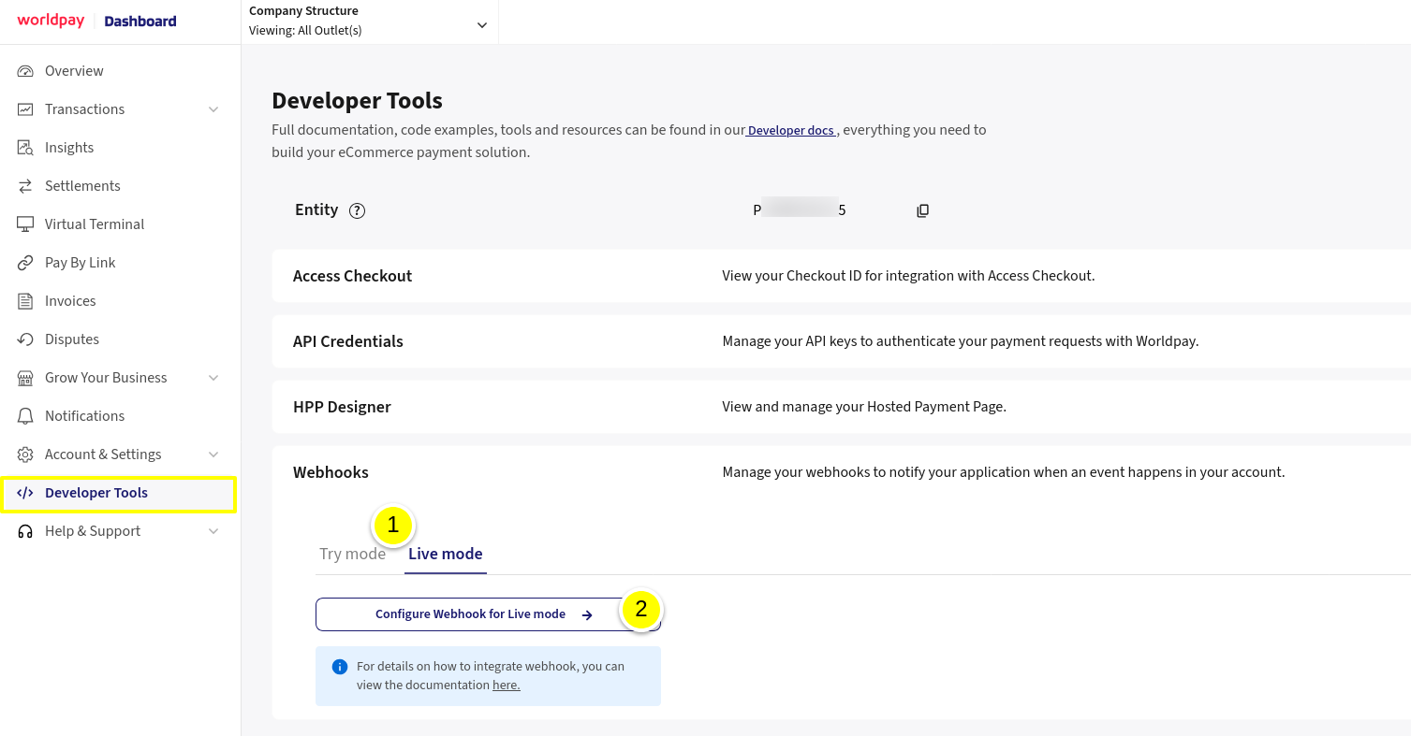
Task: Click the Disputes undo-arrow icon
Action: [26, 339]
